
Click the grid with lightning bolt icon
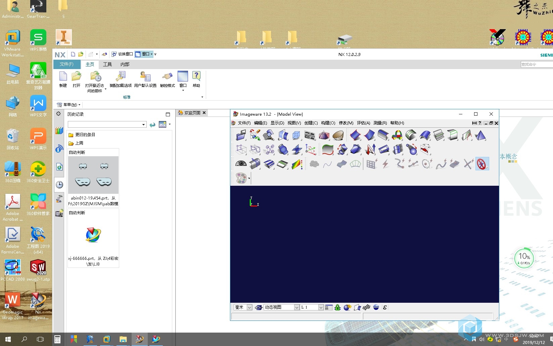pyautogui.click(x=372, y=164)
